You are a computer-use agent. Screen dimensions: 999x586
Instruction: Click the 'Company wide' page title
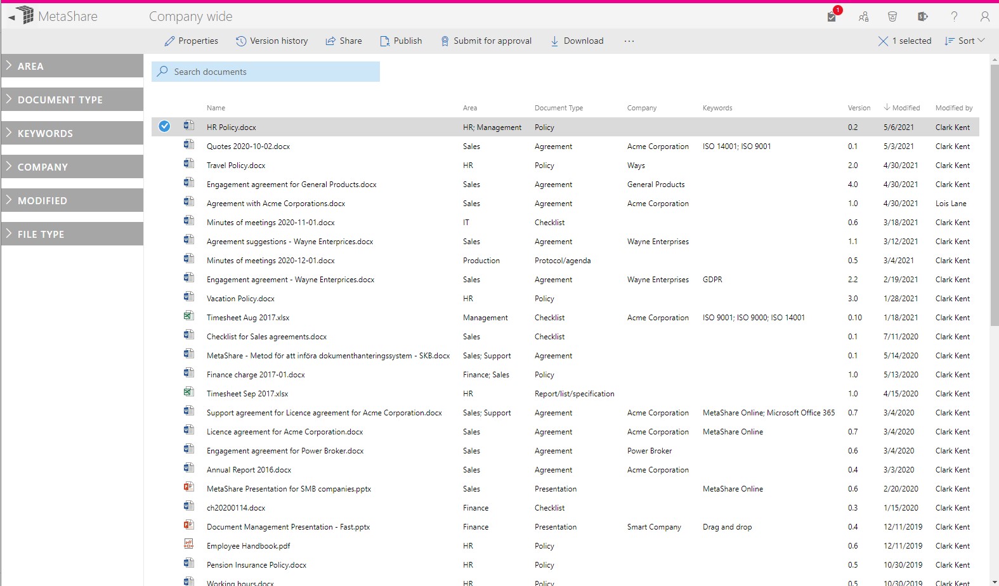click(x=191, y=16)
